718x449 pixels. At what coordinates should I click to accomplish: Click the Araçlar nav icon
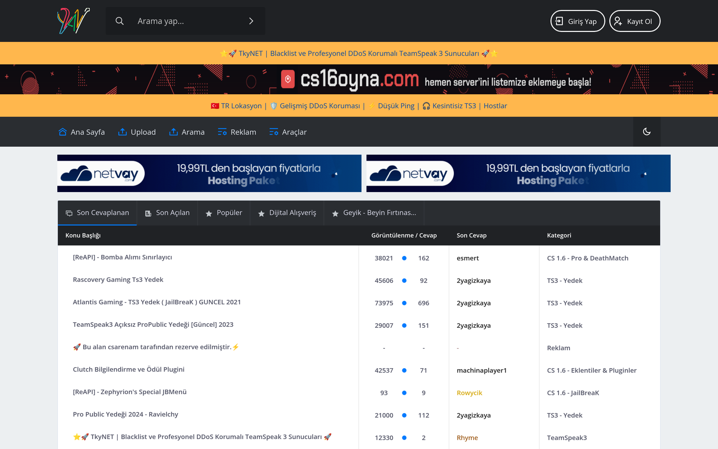pos(274,132)
